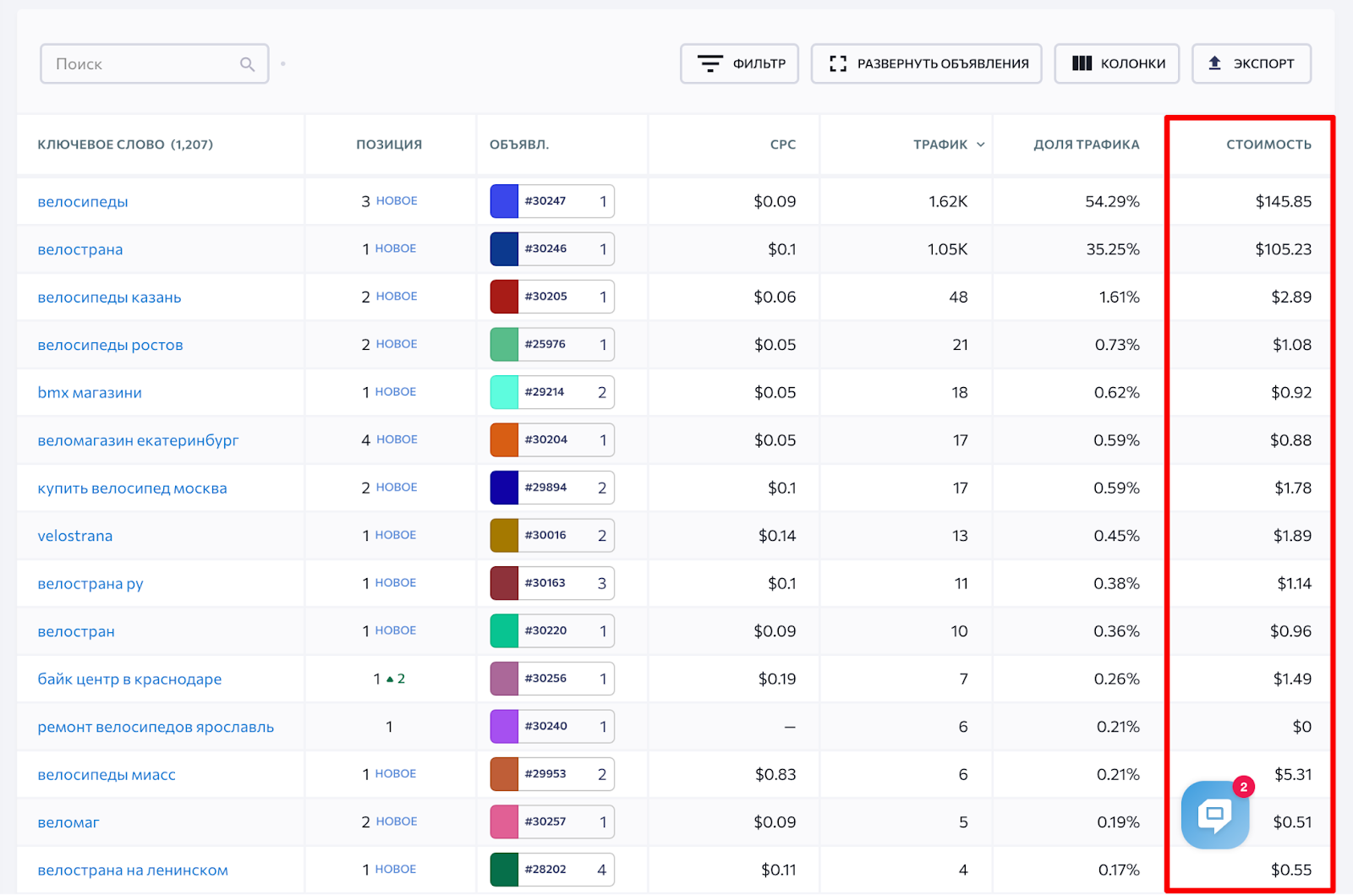Sort by Доля трафика header

[x=1087, y=145]
